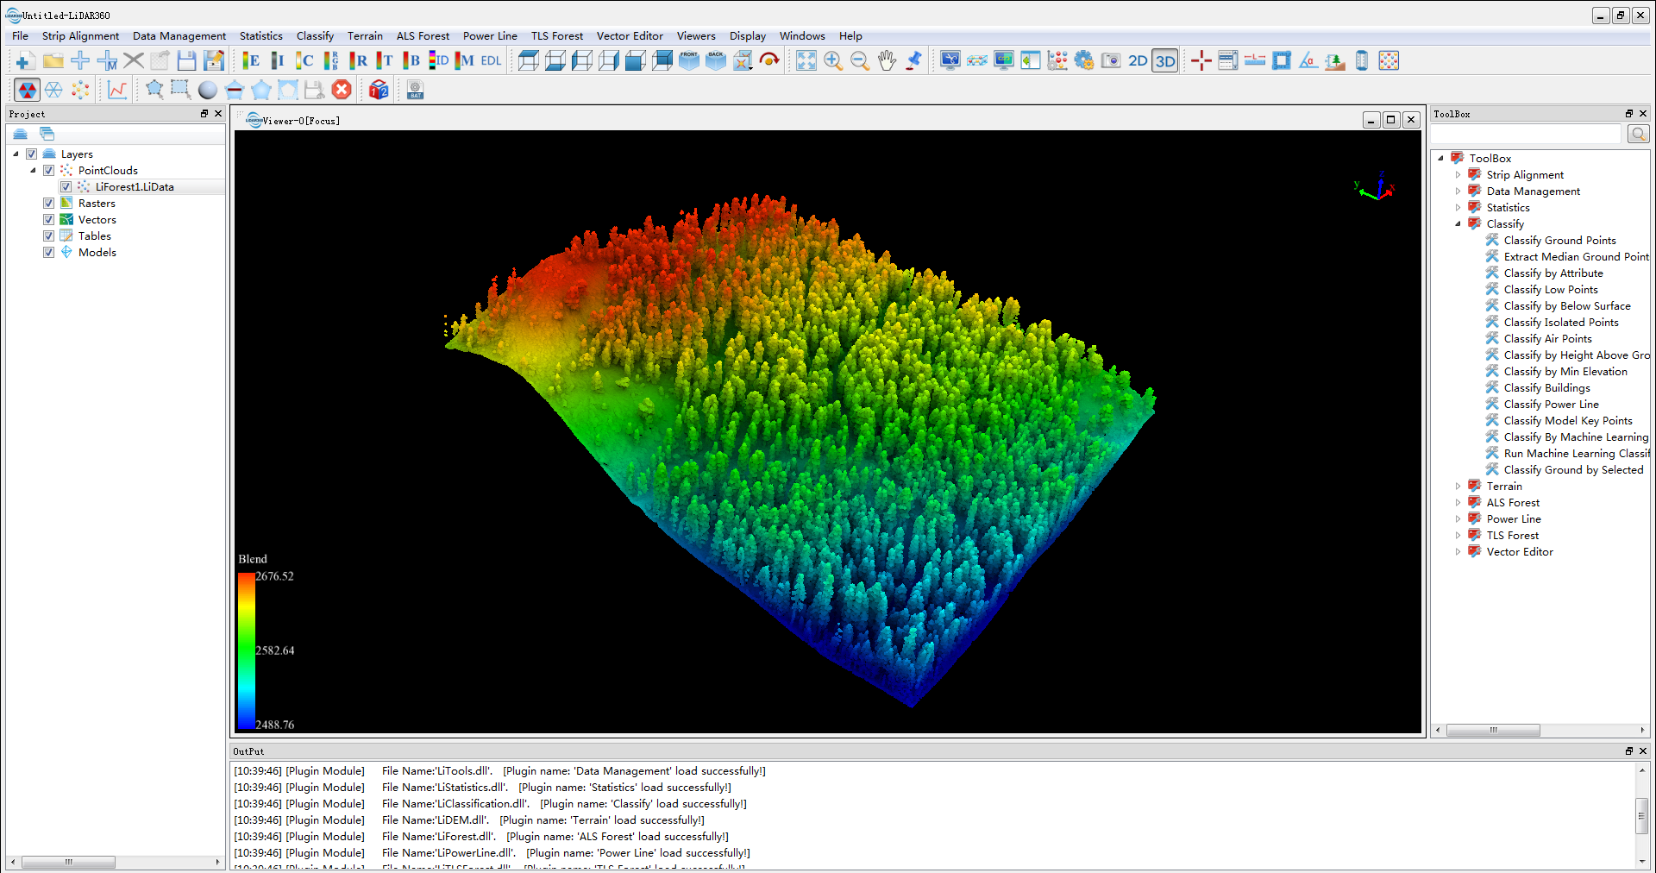Click the Blend elevation color ramp legend
Screen dimensions: 1656x873
(247, 651)
